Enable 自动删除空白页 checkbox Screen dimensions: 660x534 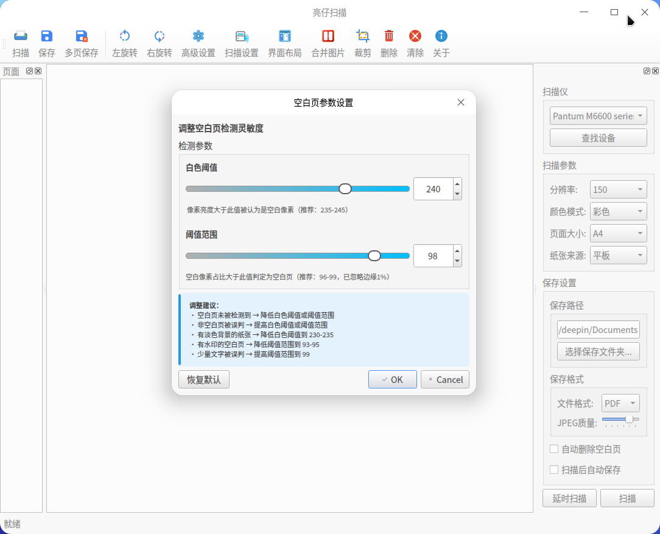pyautogui.click(x=554, y=449)
